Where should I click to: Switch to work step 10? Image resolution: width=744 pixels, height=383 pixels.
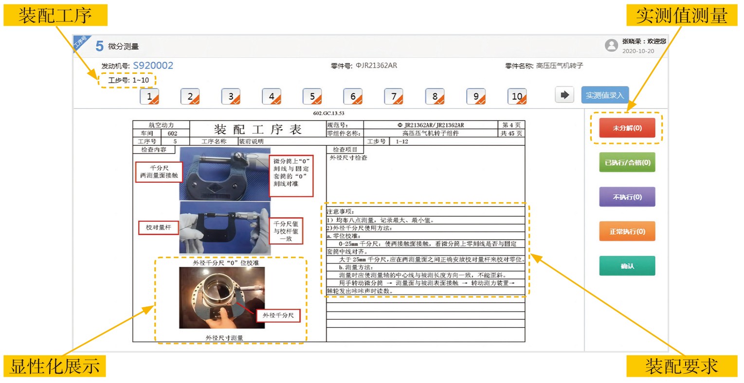click(x=517, y=97)
